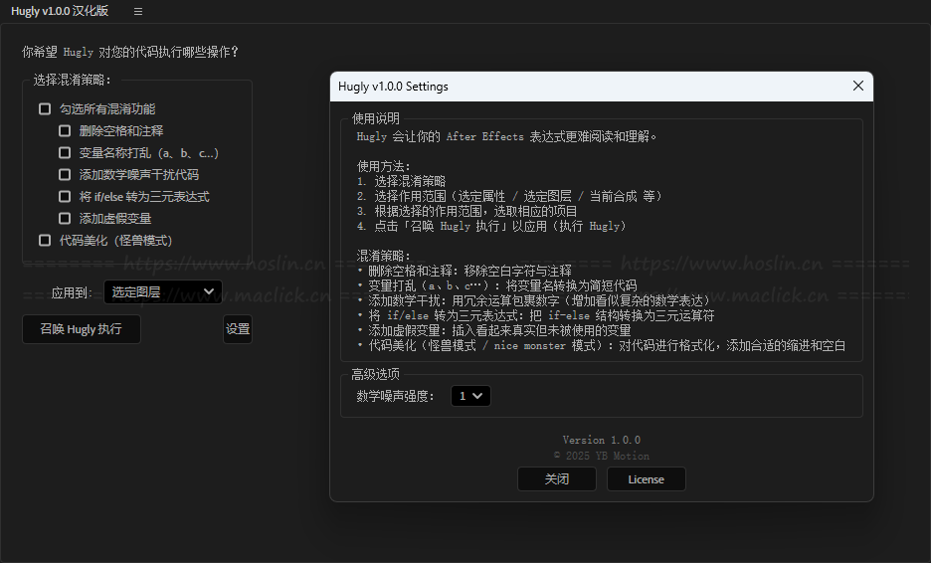Click the line starting '2. 选择作用范围'
The width and height of the screenshot is (931, 563).
(509, 196)
